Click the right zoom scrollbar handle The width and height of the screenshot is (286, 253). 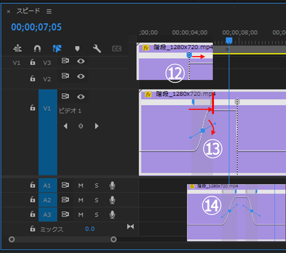click(114, 240)
